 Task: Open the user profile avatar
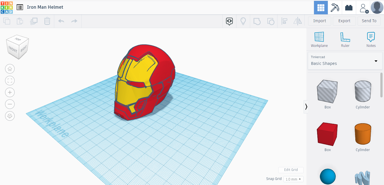coord(377,7)
